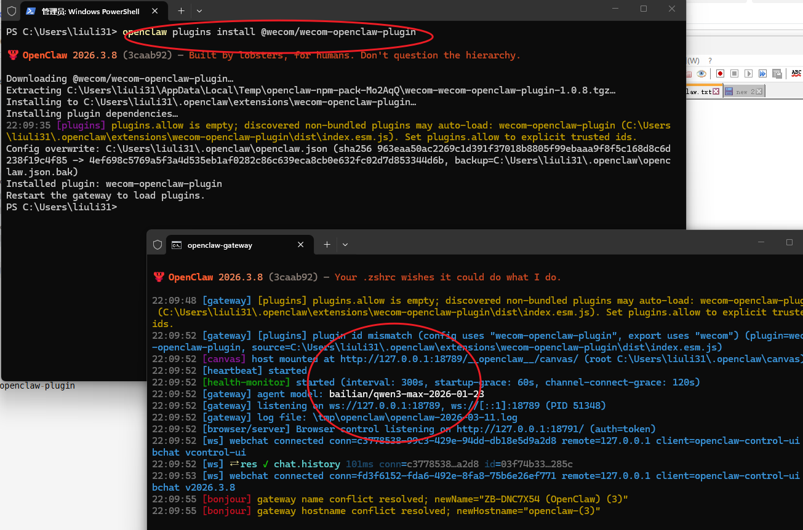The width and height of the screenshot is (803, 530).
Task: Click the shield icon in the PowerShell title bar
Action: coord(11,11)
